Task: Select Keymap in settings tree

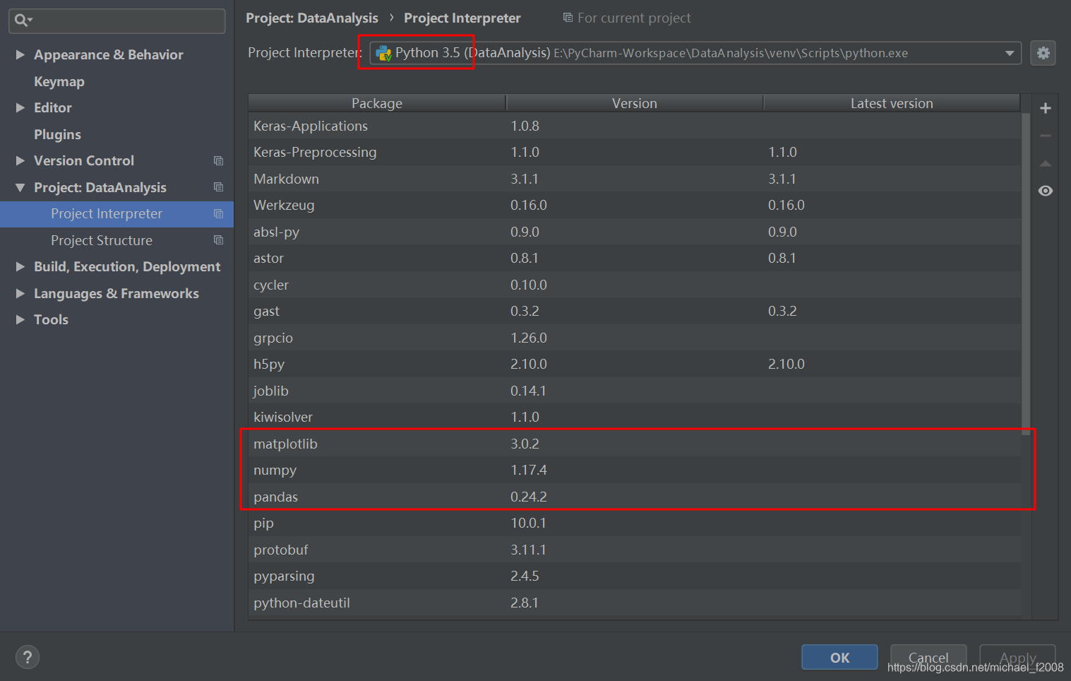Action: [59, 81]
